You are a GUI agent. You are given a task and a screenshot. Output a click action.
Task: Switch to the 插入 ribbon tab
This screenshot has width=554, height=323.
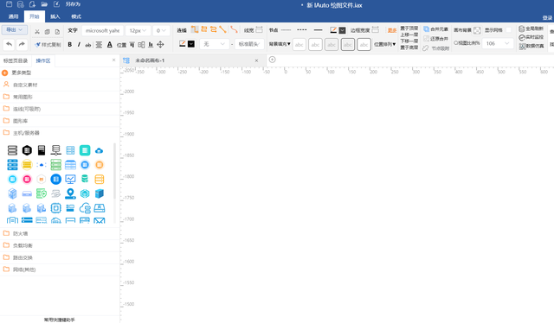[x=55, y=16]
